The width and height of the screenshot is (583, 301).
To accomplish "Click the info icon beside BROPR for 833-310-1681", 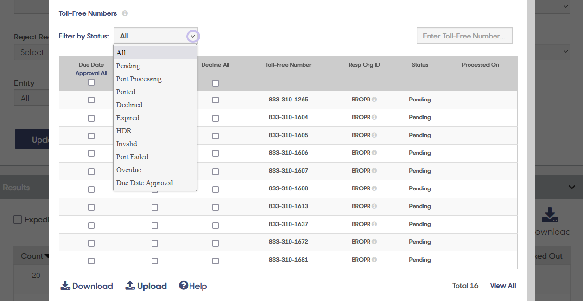I will coord(375,259).
